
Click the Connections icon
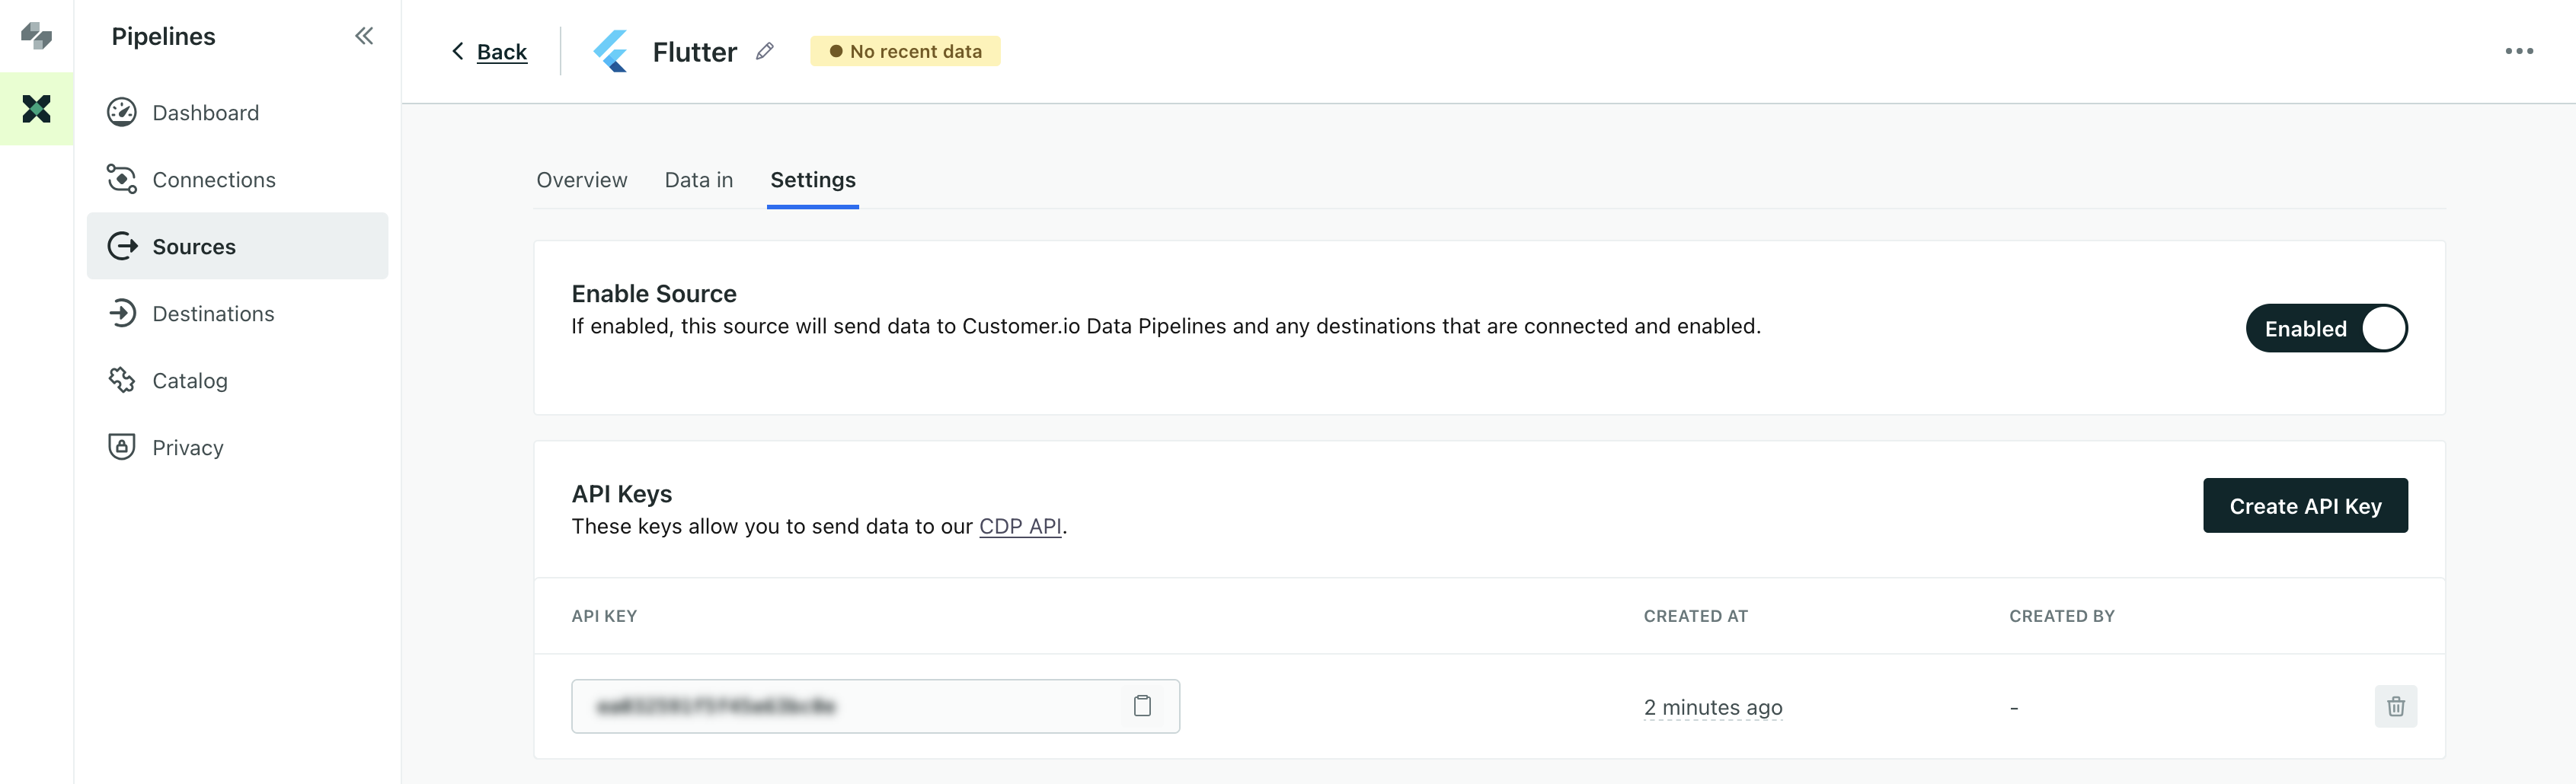(122, 180)
